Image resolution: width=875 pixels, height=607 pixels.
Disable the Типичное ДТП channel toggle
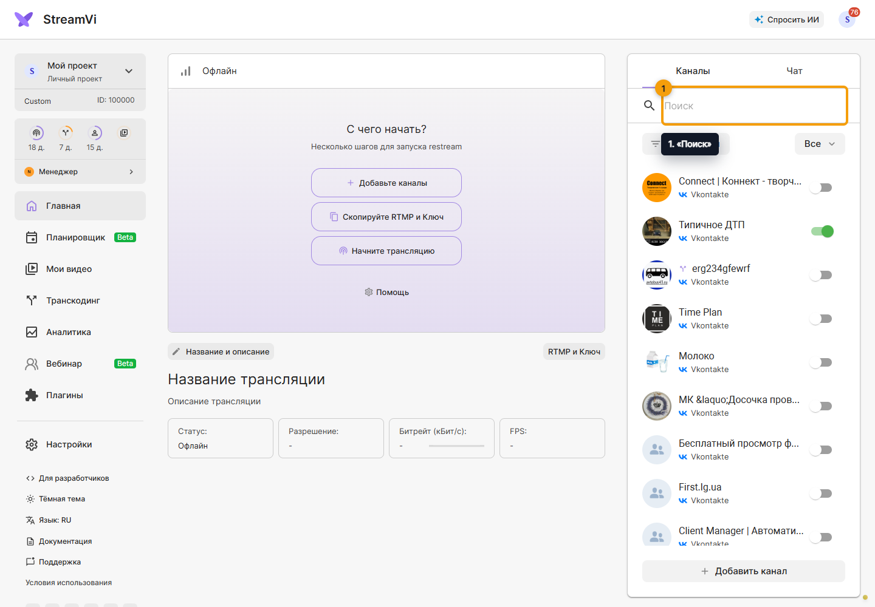point(822,231)
